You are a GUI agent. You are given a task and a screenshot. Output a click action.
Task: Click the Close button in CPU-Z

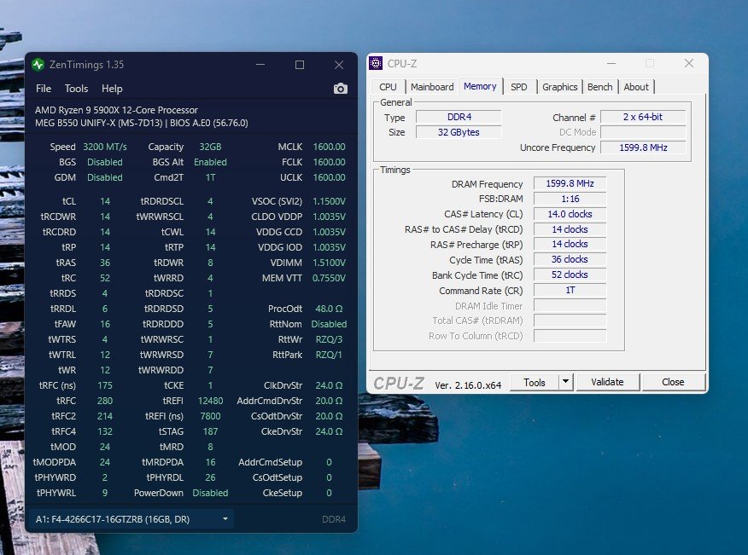pos(673,382)
